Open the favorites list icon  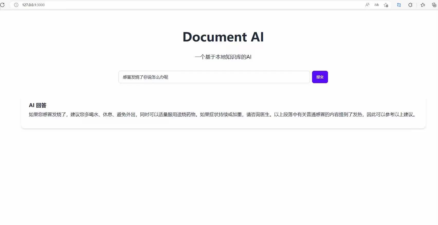tap(423, 5)
